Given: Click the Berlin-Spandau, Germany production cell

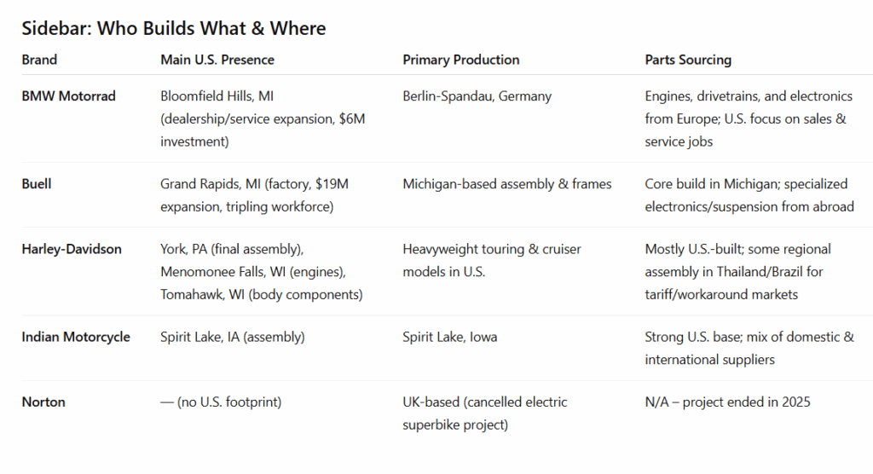Looking at the screenshot, I should tap(477, 96).
